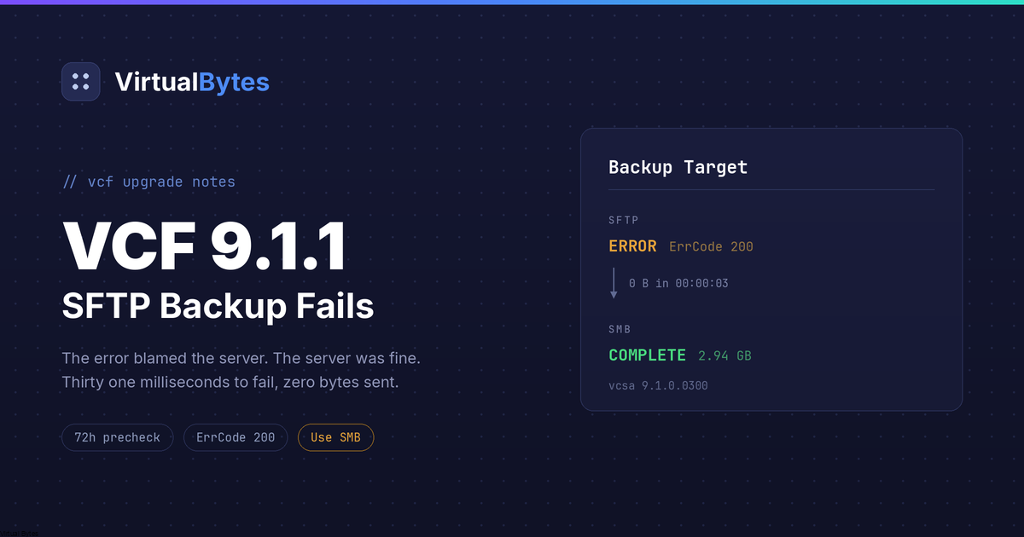Select the SFTP section label in the card
This screenshot has width=1024, height=537.
625,220
